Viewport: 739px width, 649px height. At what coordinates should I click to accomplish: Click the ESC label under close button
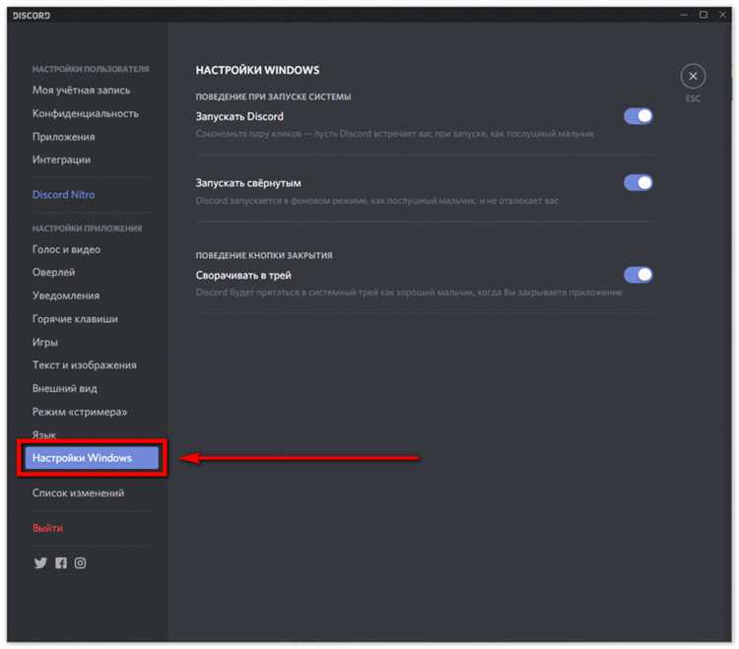coord(693,98)
